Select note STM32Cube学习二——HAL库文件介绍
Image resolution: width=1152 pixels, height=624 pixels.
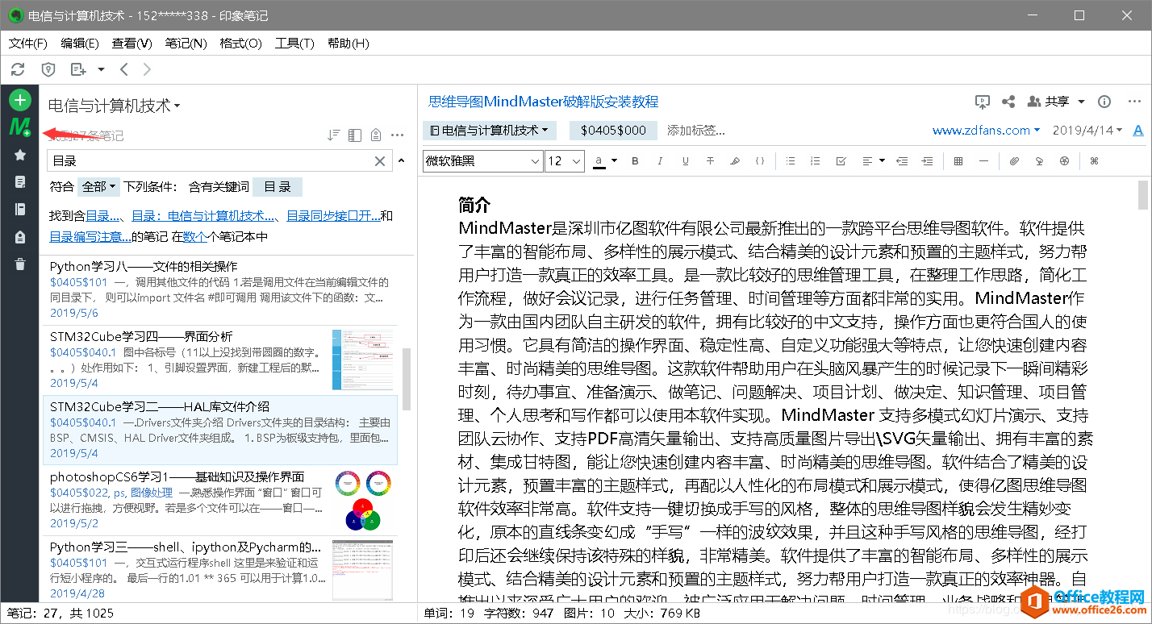click(x=219, y=430)
